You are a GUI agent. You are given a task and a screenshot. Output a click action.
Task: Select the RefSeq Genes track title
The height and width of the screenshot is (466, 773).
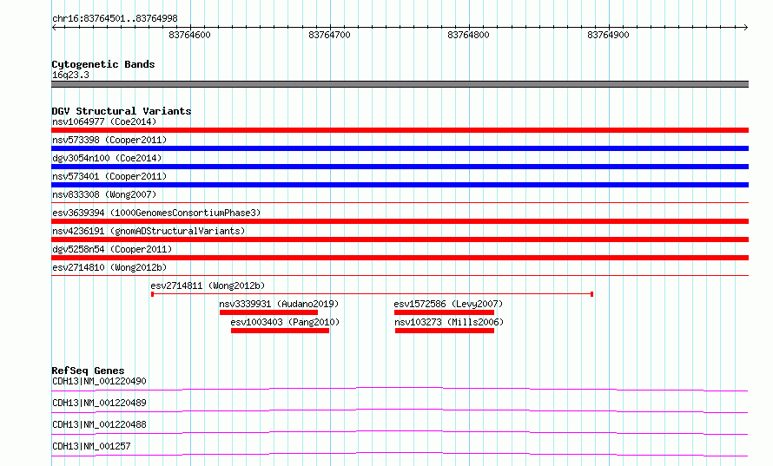point(88,371)
